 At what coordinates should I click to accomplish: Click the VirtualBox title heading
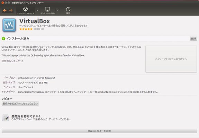point(35,21)
